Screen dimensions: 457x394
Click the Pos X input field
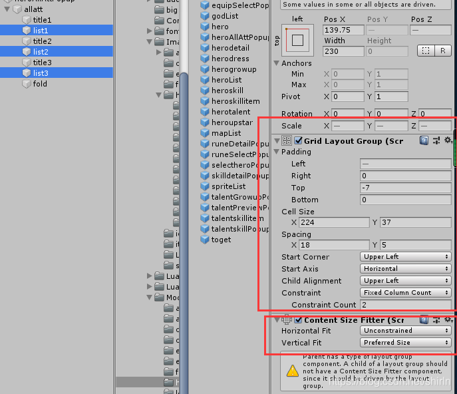tap(343, 30)
